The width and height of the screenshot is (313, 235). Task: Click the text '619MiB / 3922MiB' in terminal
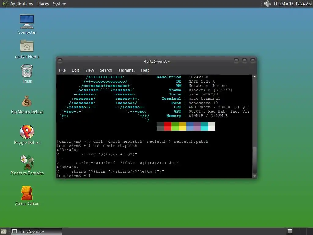pyautogui.click(x=208, y=116)
